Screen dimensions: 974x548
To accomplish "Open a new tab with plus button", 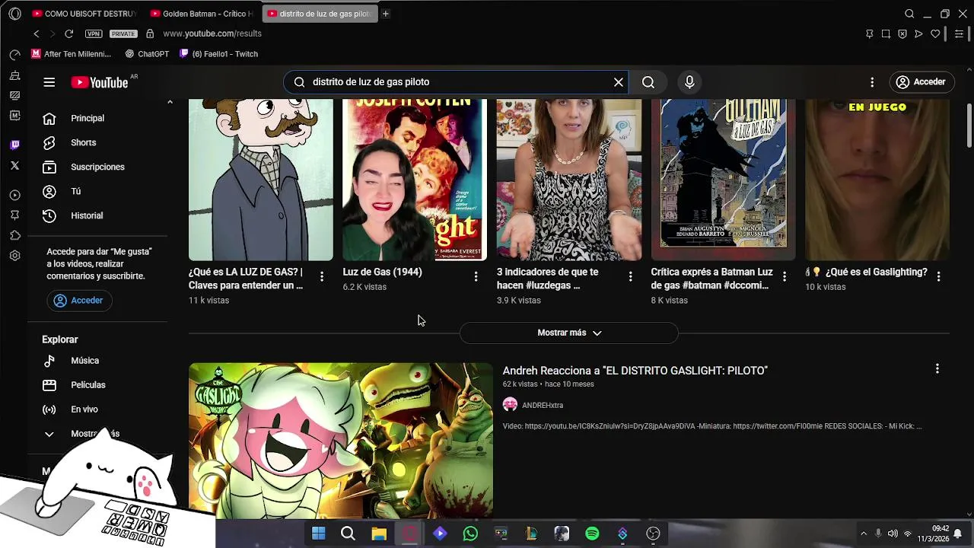I will pos(386,14).
